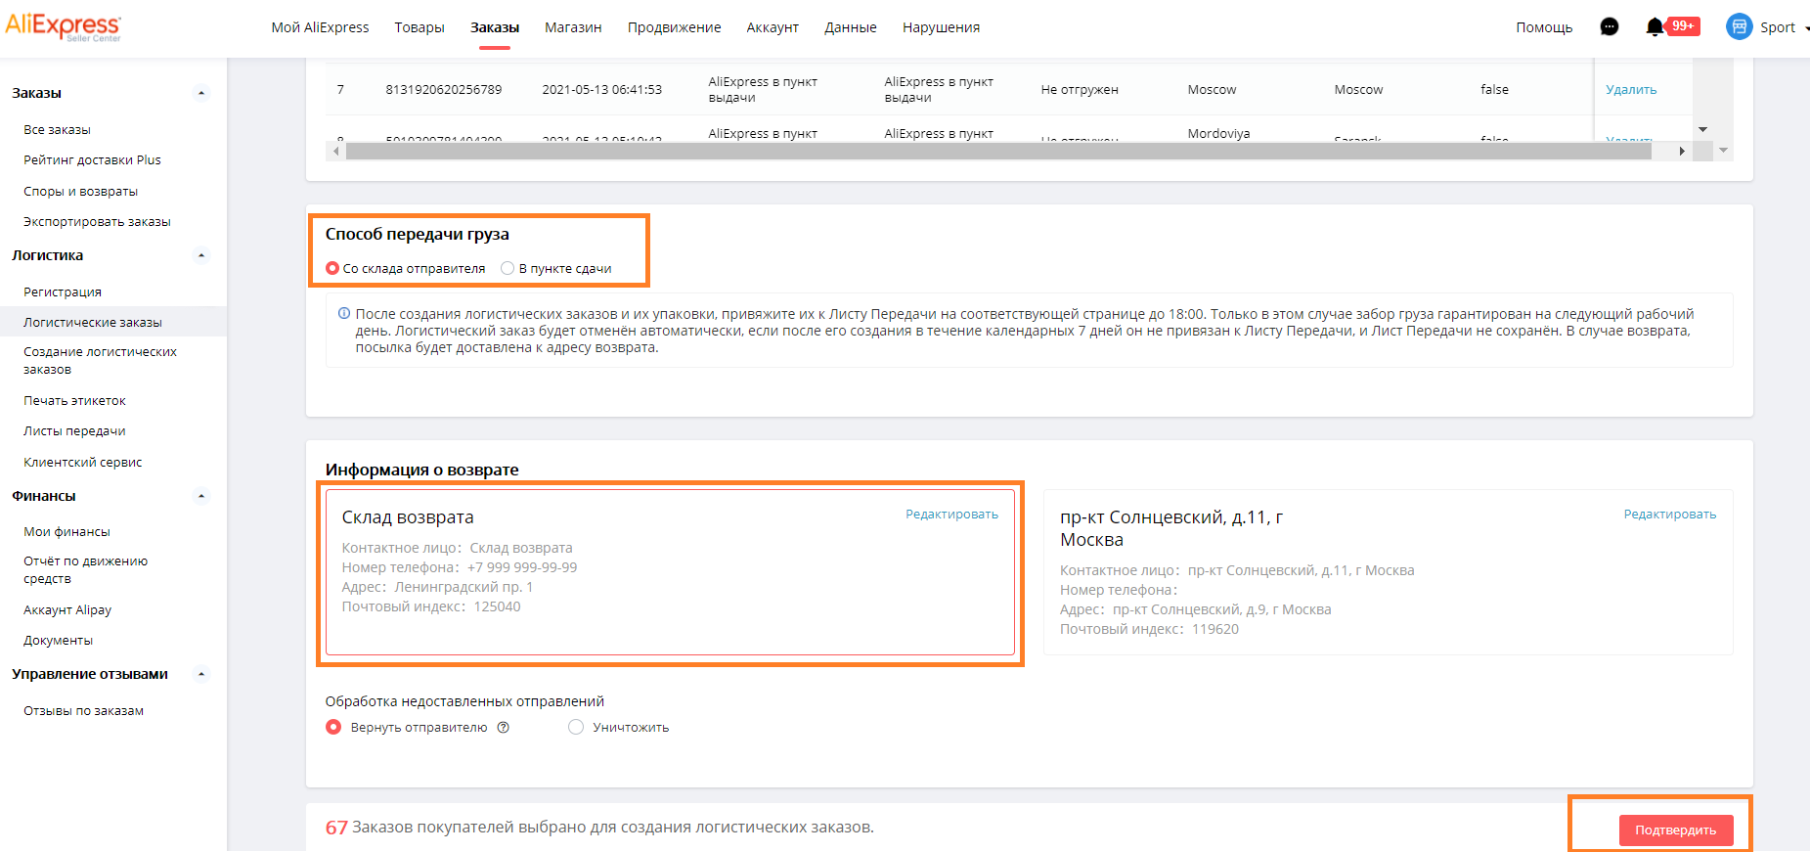Open the Данные menu
Image resolution: width=1810 pixels, height=852 pixels.
click(x=851, y=27)
